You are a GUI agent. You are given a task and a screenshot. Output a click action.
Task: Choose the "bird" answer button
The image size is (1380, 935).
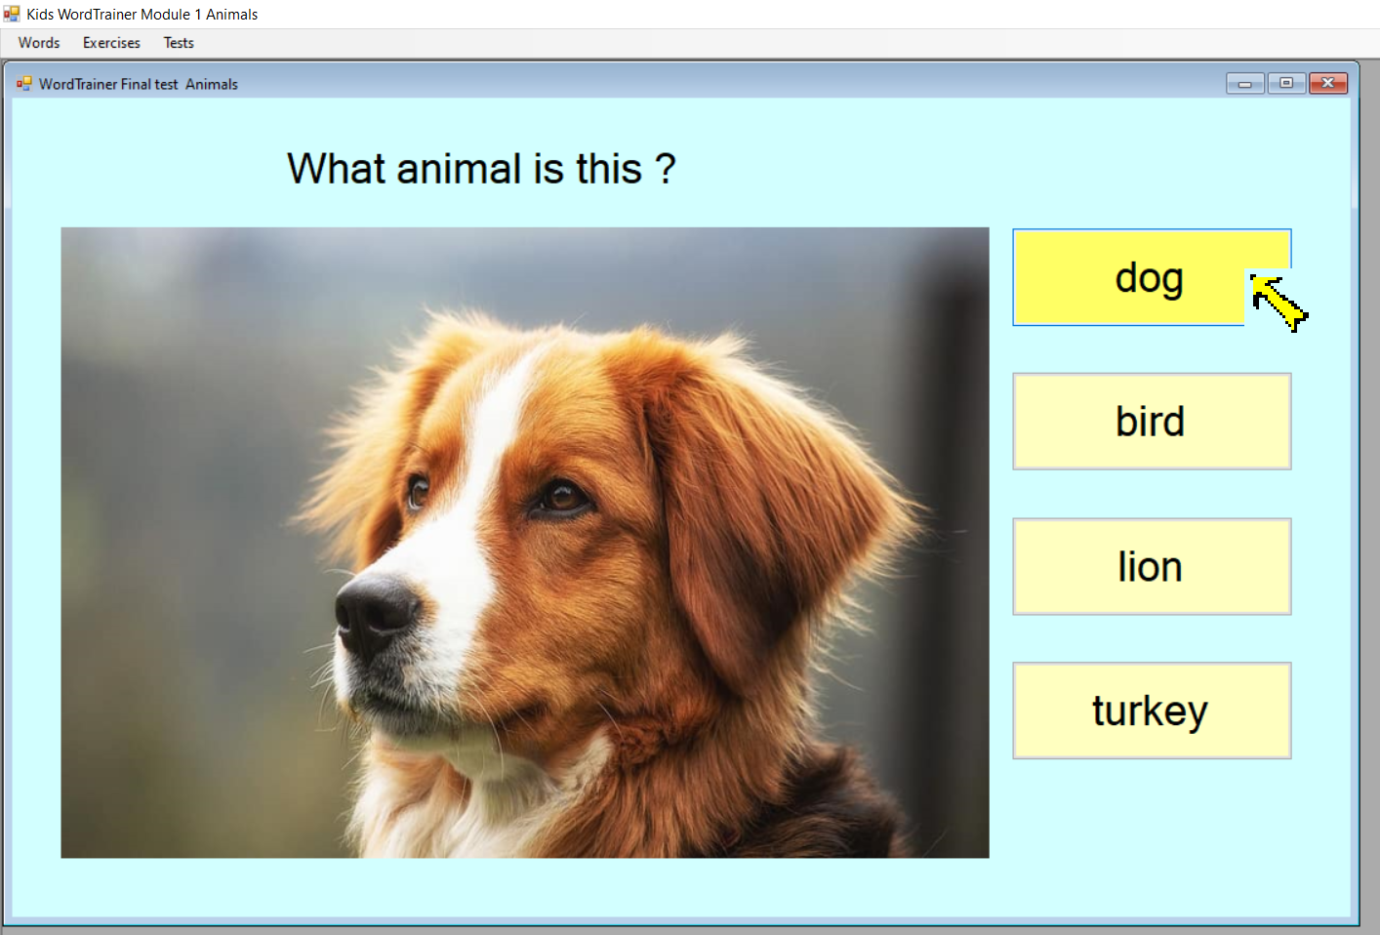(x=1152, y=422)
